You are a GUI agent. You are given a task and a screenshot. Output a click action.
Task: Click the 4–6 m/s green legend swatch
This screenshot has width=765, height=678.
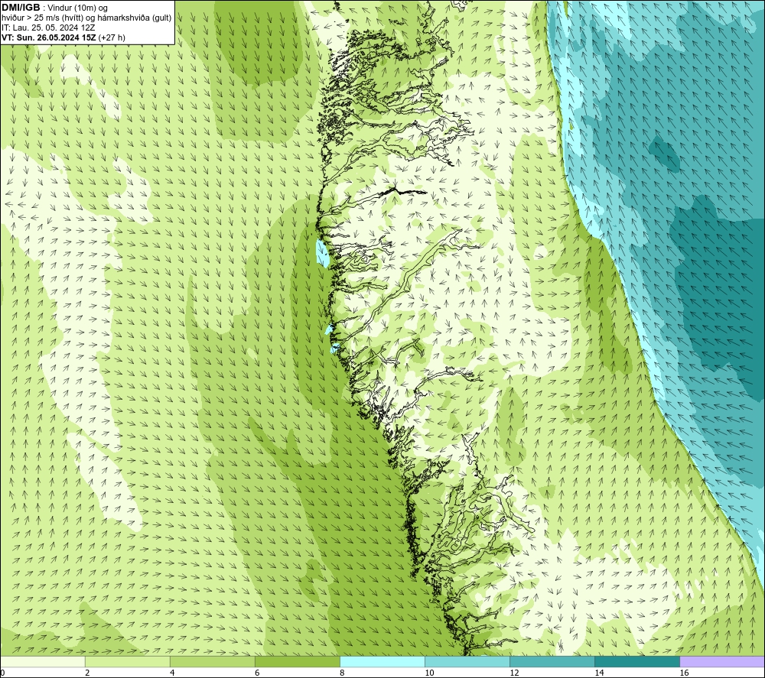tap(213, 661)
